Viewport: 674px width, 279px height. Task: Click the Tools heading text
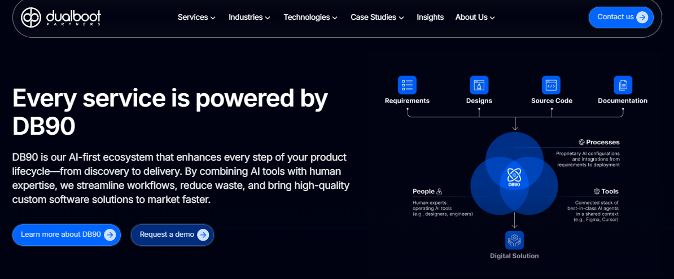pyautogui.click(x=610, y=192)
